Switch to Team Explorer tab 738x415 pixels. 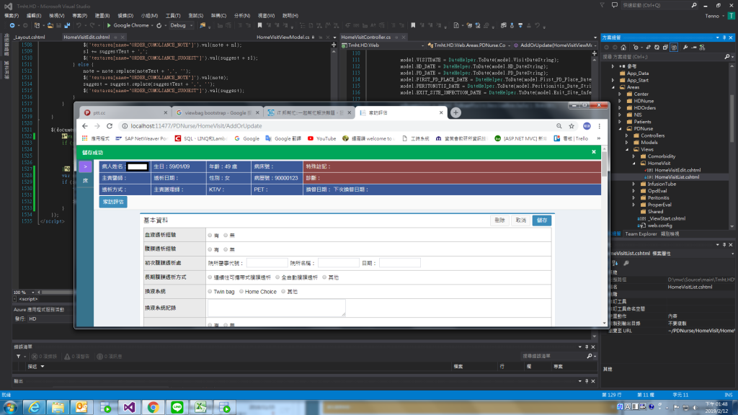point(641,234)
